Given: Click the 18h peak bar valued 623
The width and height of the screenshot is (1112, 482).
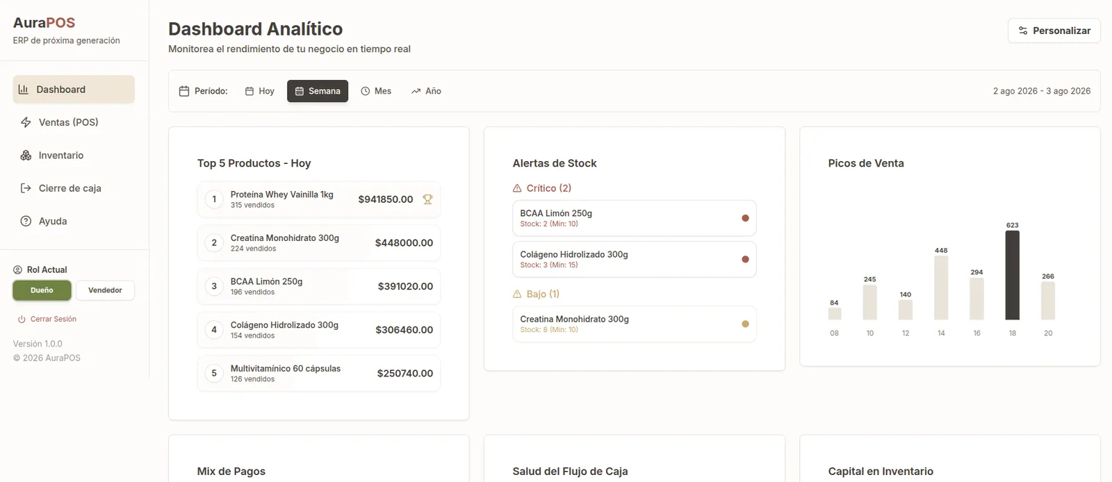Looking at the screenshot, I should tap(1013, 275).
